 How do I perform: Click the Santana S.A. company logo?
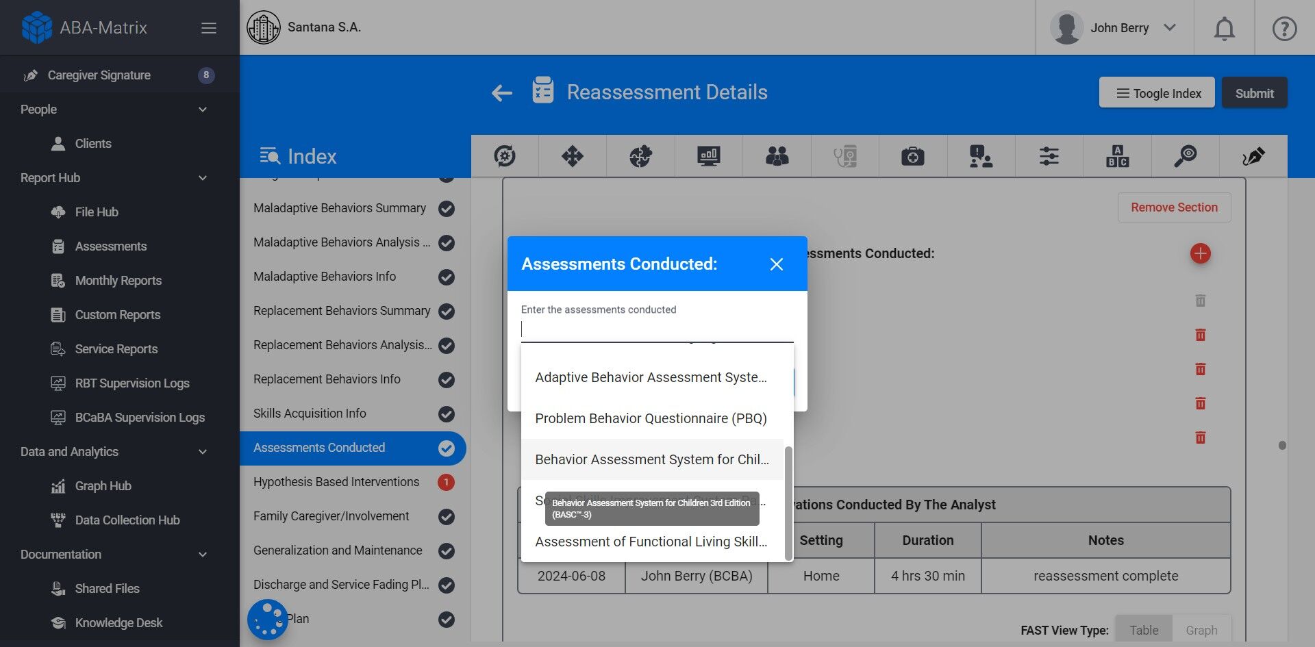264,27
